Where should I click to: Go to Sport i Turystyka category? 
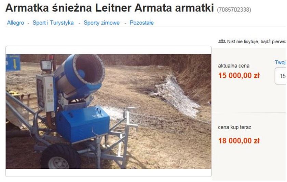tap(53, 23)
